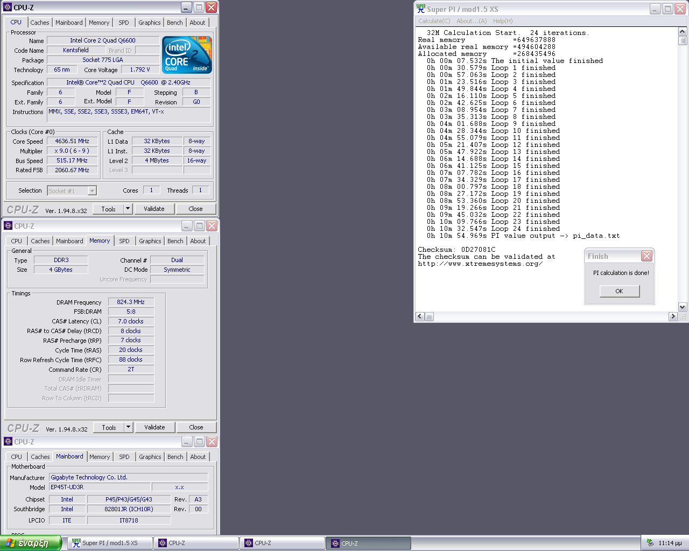689x551 pixels.
Task: Click the EP45T-UD3R model field
Action: (100, 487)
